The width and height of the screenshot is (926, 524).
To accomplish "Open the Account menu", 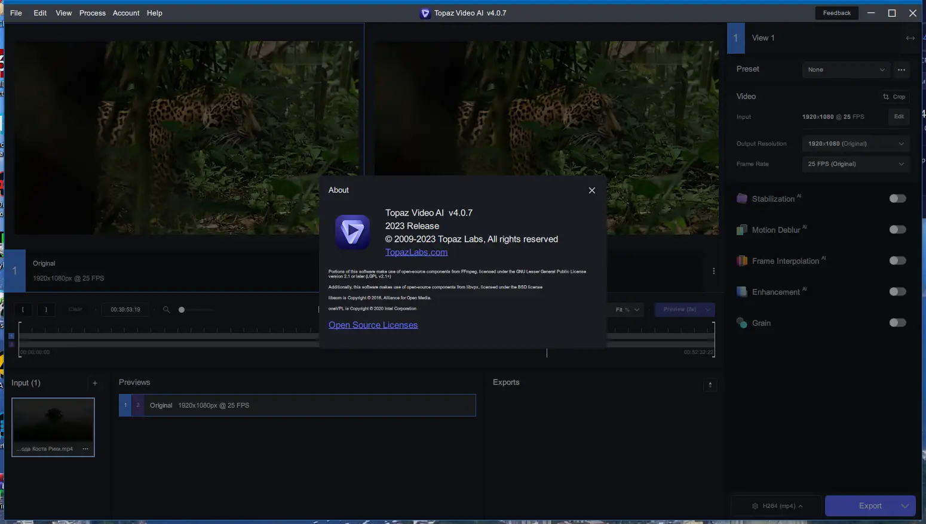I will coord(126,13).
